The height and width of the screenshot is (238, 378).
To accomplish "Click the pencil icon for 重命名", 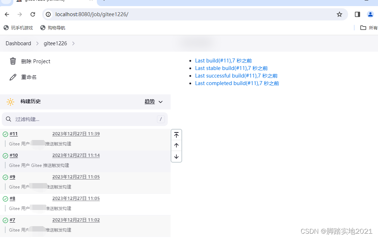I will point(13,77).
